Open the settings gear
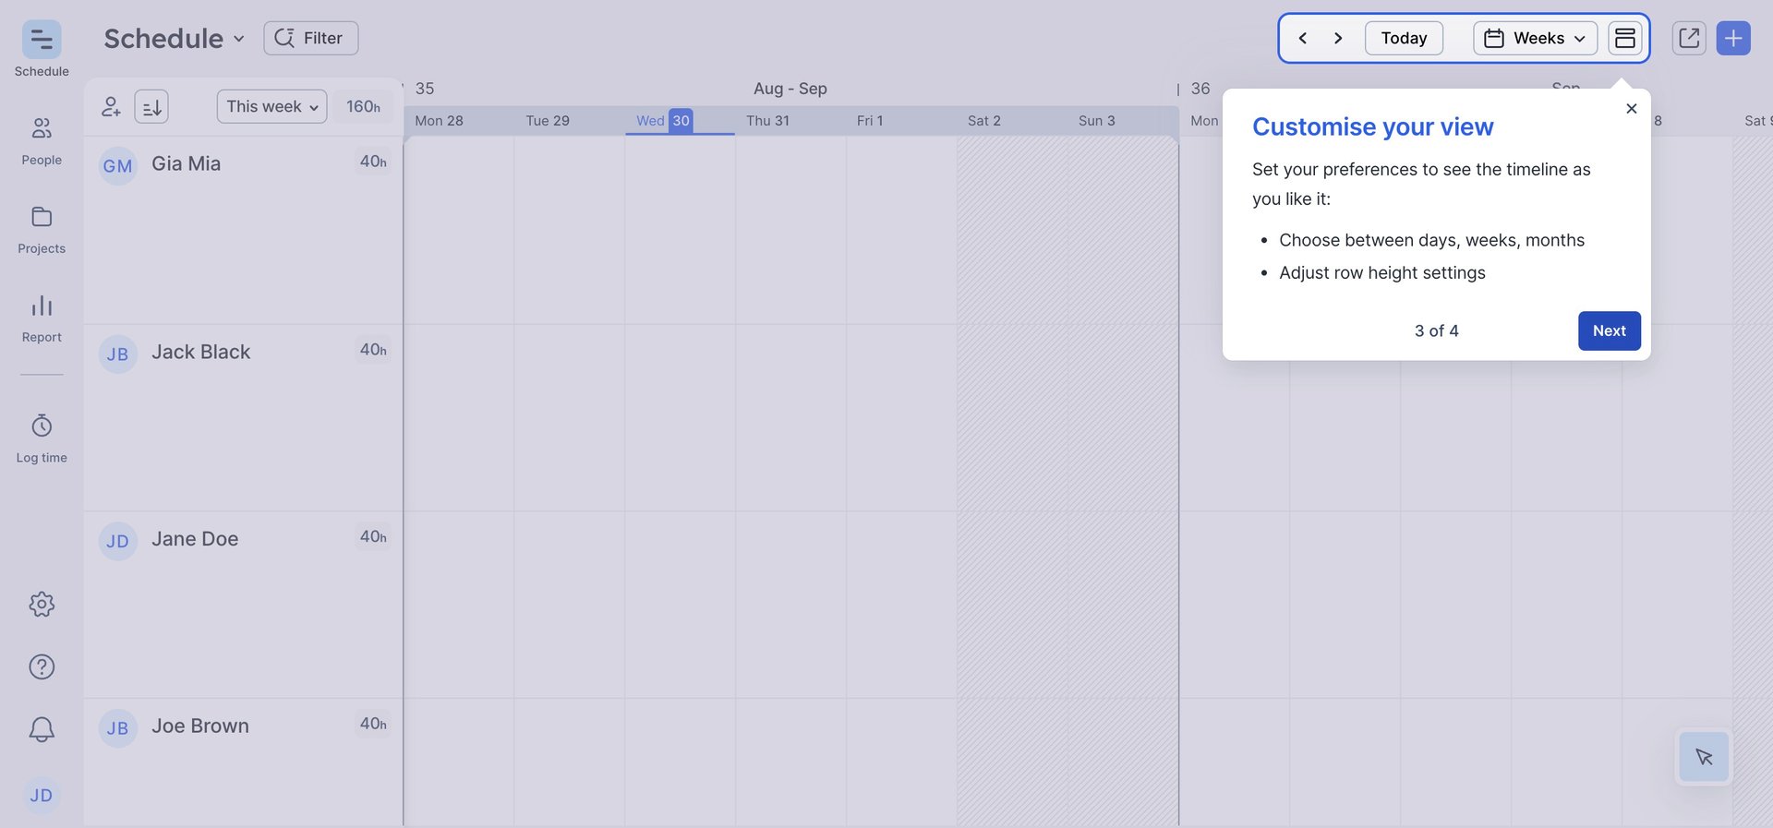This screenshot has width=1773, height=828. point(42,605)
